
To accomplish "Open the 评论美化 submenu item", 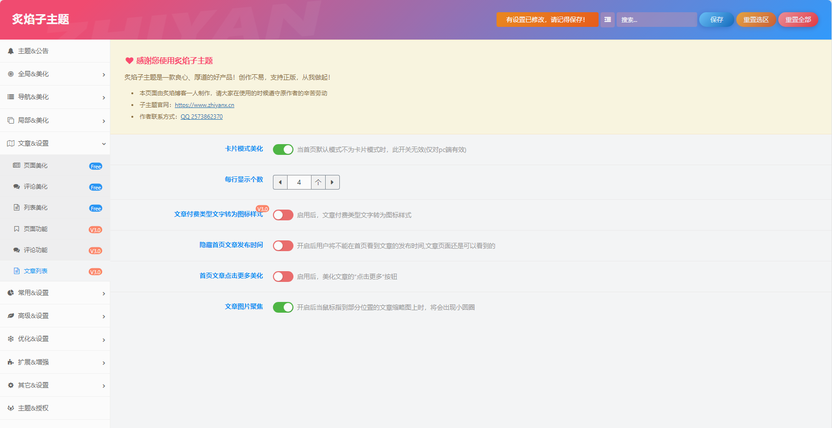I will coord(55,187).
